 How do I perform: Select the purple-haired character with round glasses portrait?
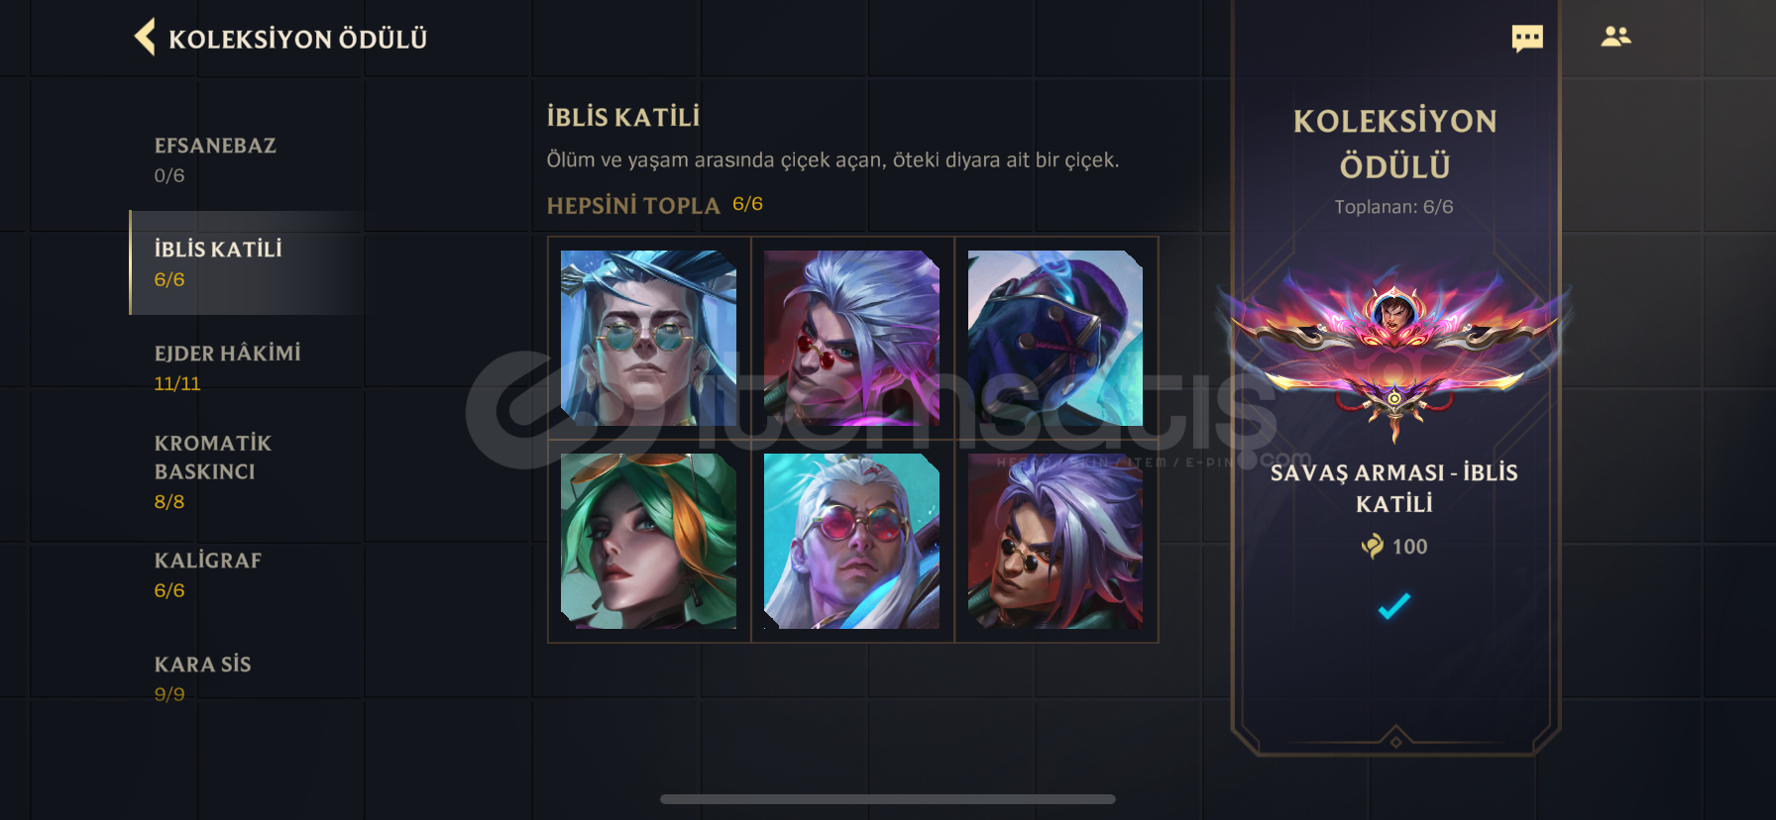pos(1055,541)
